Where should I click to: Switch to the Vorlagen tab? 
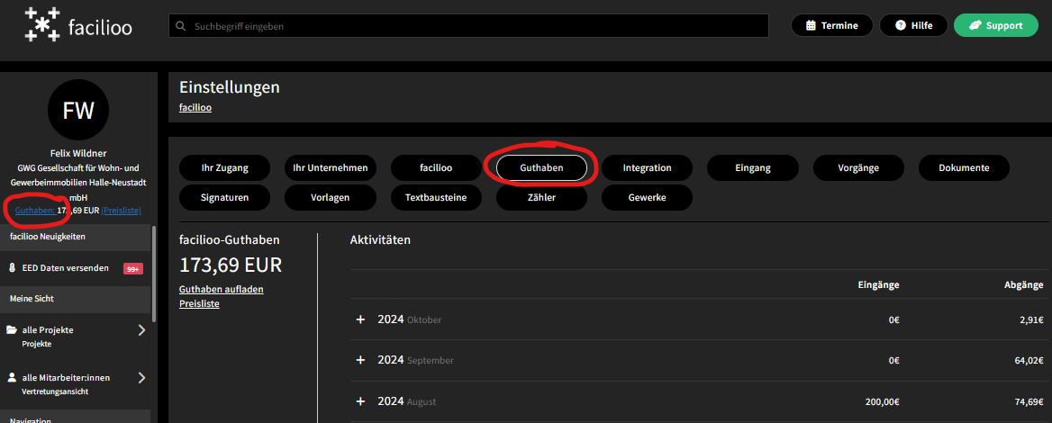[x=330, y=198]
